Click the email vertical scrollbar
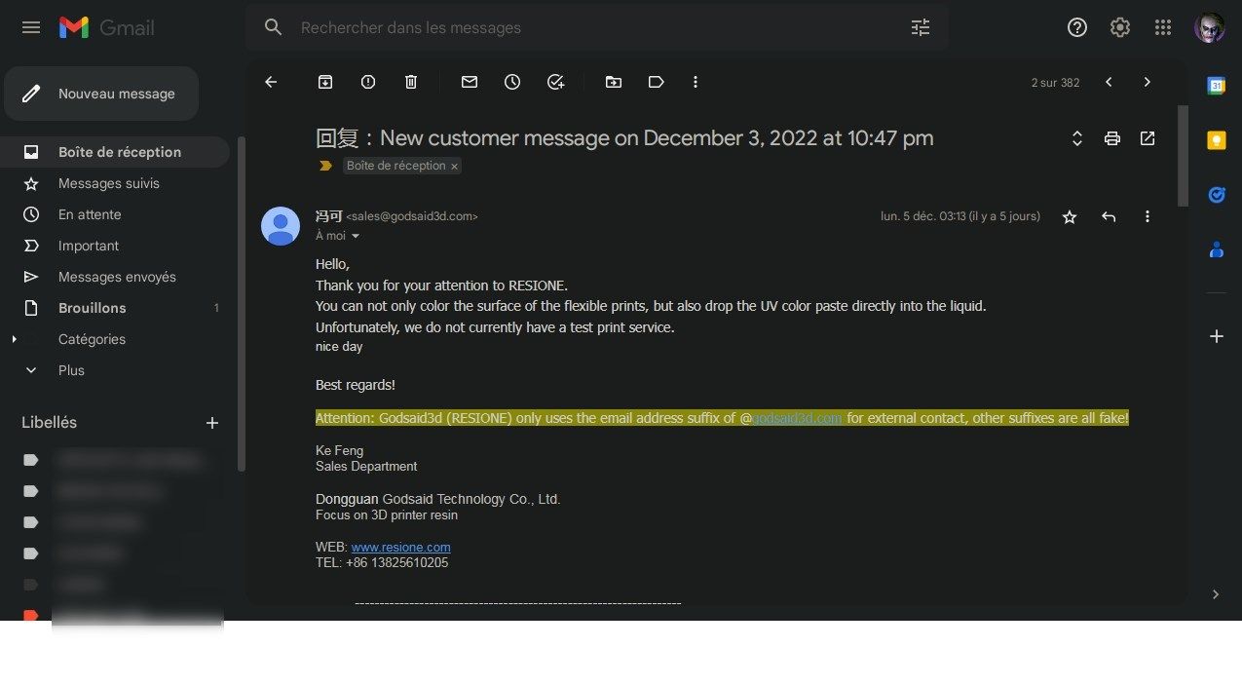Viewport: 1242px width, 686px height. (x=1183, y=156)
